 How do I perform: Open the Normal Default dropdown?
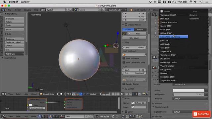pyautogui.click(x=190, y=99)
